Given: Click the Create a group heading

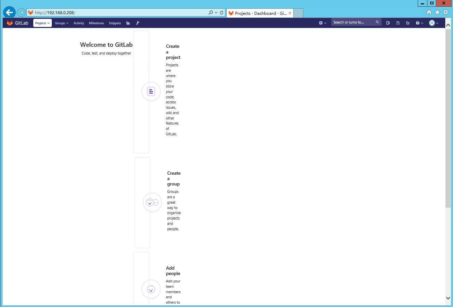Looking at the screenshot, I should 174,178.
